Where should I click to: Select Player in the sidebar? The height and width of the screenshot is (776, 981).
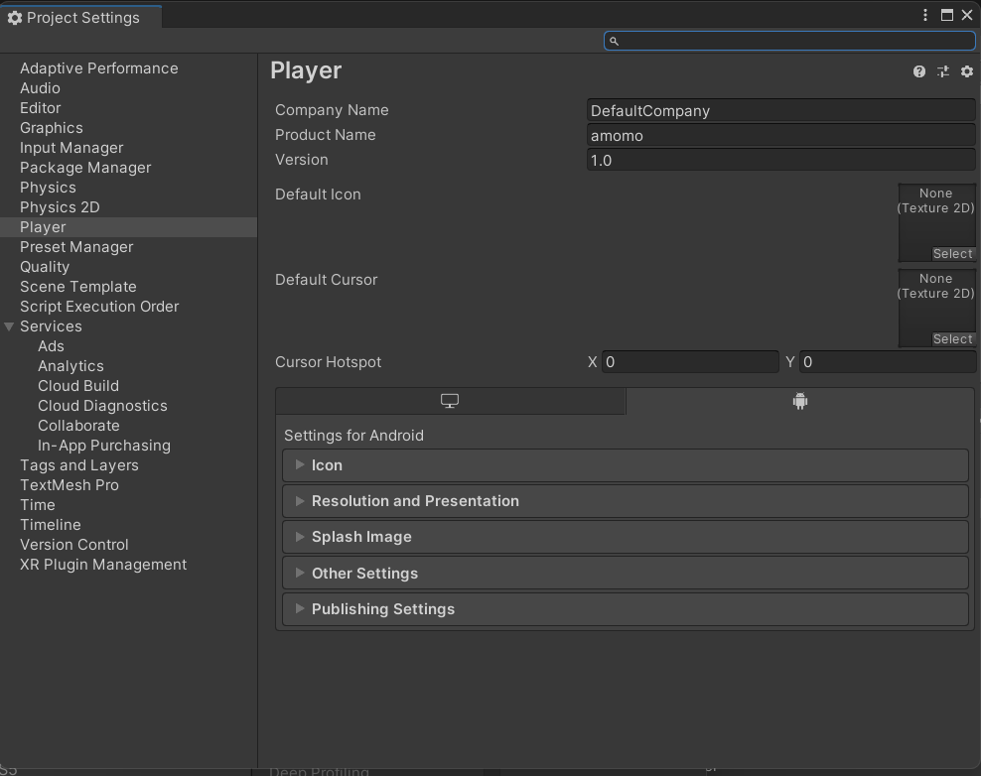pos(128,227)
